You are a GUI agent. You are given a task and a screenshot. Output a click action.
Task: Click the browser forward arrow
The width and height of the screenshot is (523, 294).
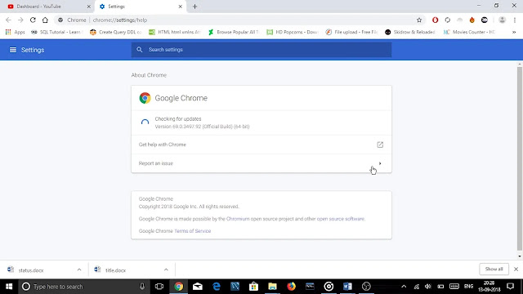click(20, 20)
